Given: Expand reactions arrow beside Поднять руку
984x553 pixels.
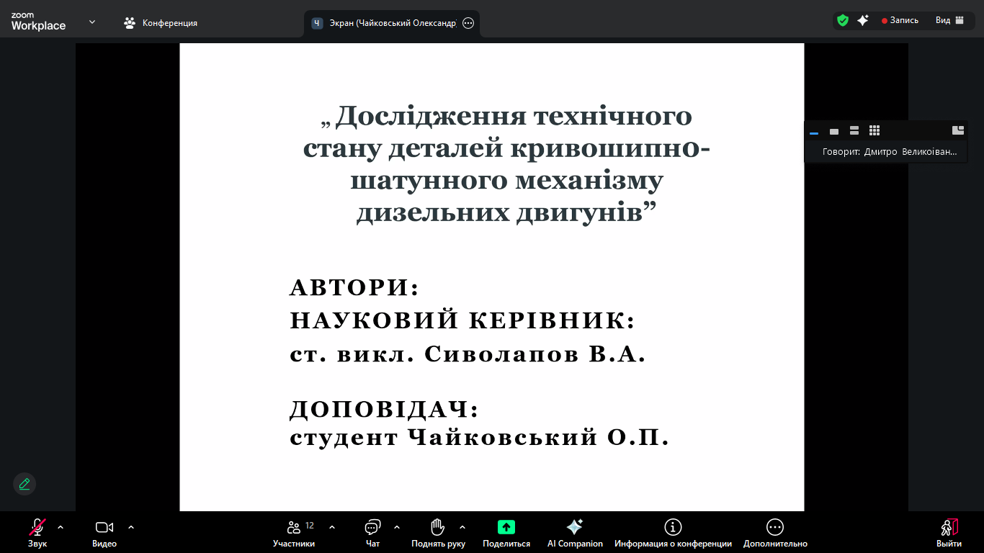Looking at the screenshot, I should point(462,527).
